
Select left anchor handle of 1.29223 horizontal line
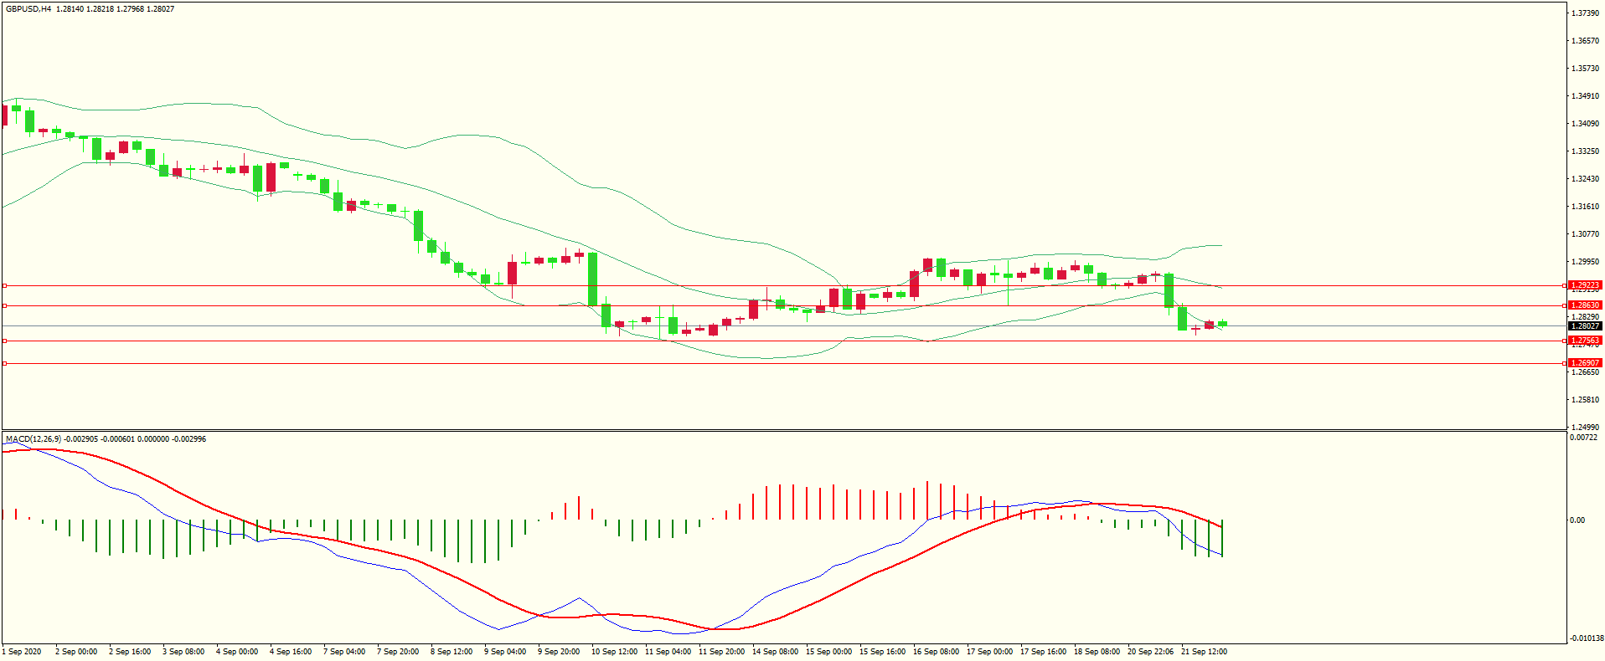[x=4, y=285]
